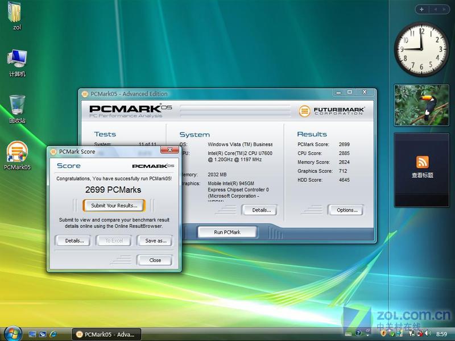
Task: Open the 回收站 Recycle Bin icon
Action: (x=17, y=109)
